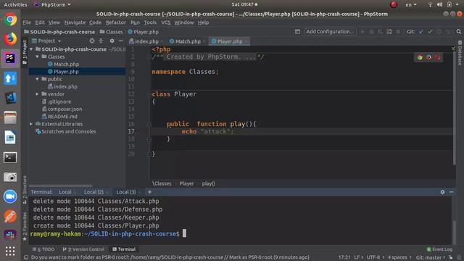
Task: Toggle the Structure tool window button
Action: tap(25, 190)
